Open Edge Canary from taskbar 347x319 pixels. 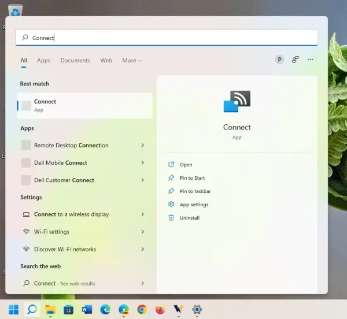coord(124,310)
